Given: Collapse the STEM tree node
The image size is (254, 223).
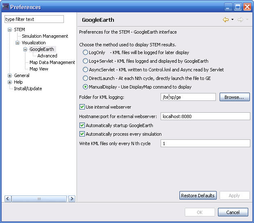Looking at the screenshot, I should click(x=10, y=30).
